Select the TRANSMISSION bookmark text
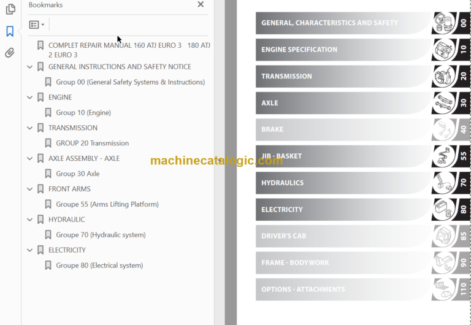The image size is (471, 325). click(x=73, y=128)
